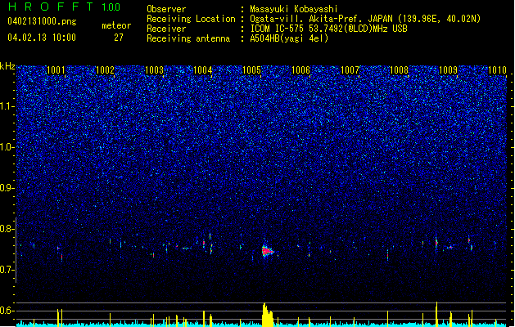Viewport: 515px width, 327px height.
Task: Click the 1004 time marker
Action: click(203, 69)
